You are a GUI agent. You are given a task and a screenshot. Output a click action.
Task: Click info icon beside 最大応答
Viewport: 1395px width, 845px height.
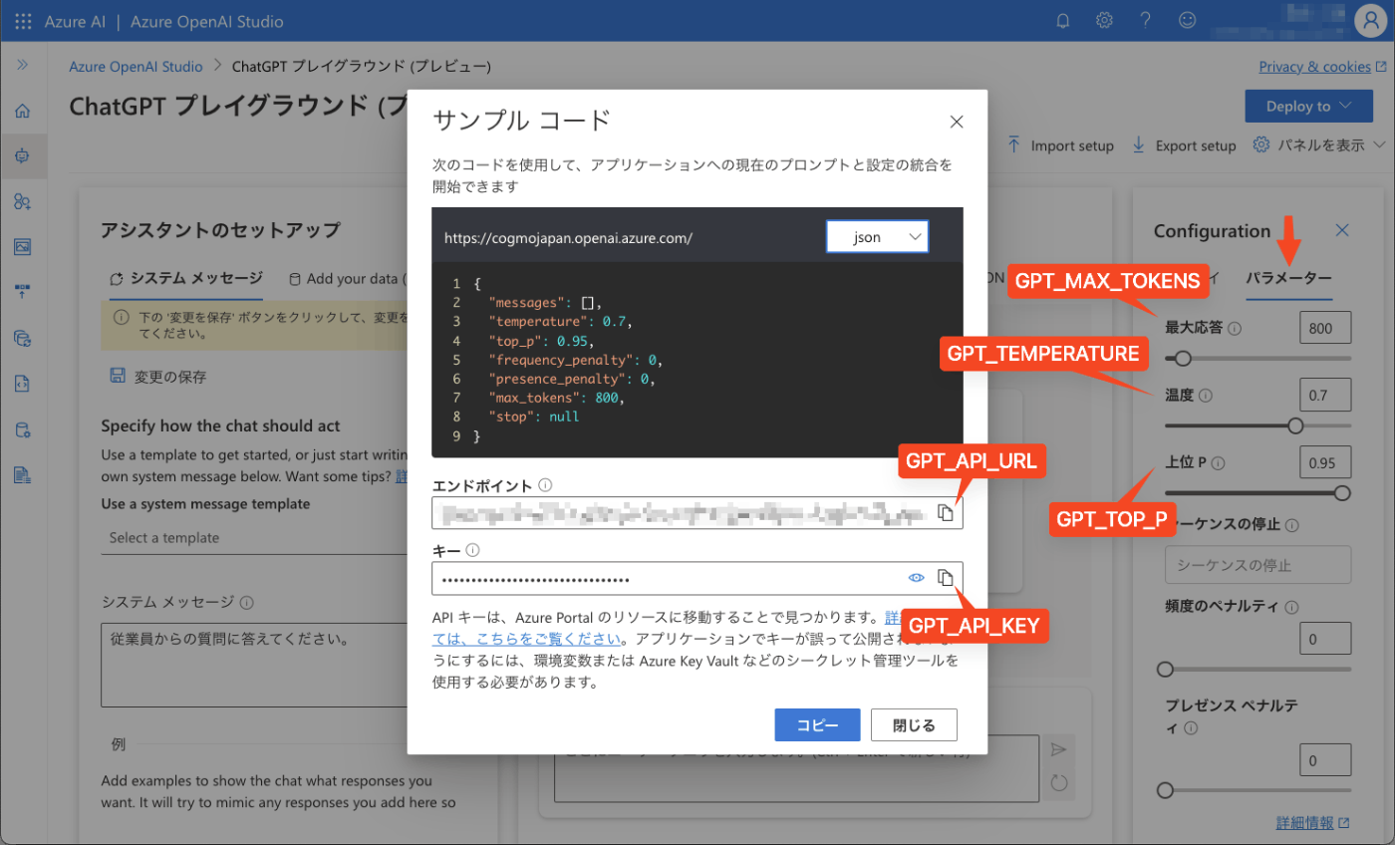[x=1236, y=328]
